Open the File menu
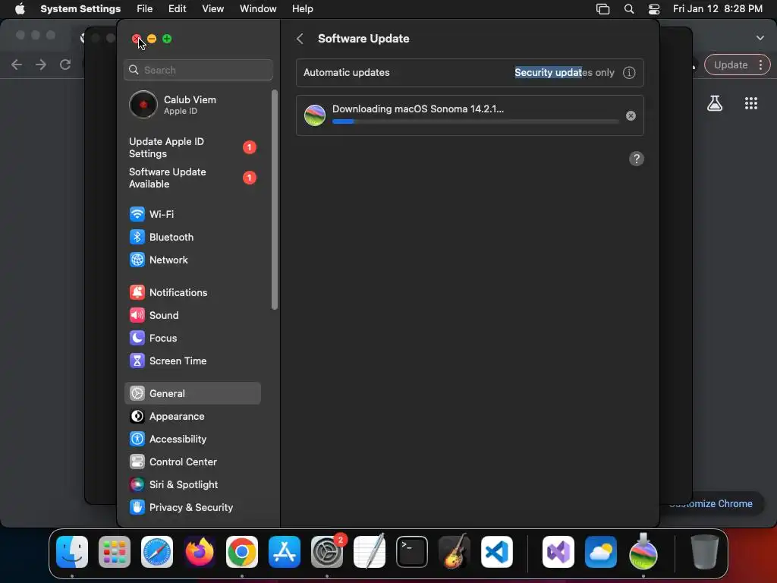The image size is (777, 583). (x=145, y=9)
